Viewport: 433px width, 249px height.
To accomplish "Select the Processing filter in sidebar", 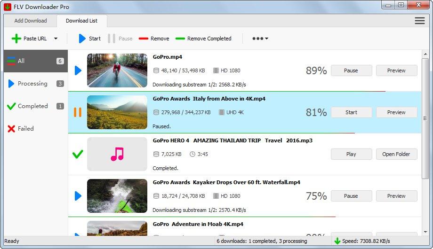I will [36, 84].
